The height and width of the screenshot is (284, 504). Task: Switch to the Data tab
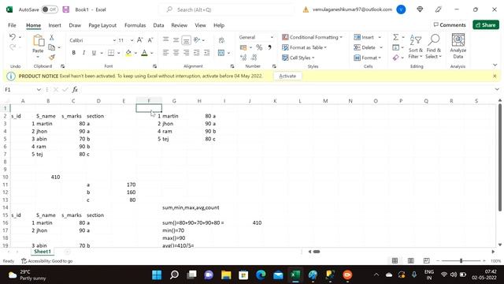(x=158, y=25)
